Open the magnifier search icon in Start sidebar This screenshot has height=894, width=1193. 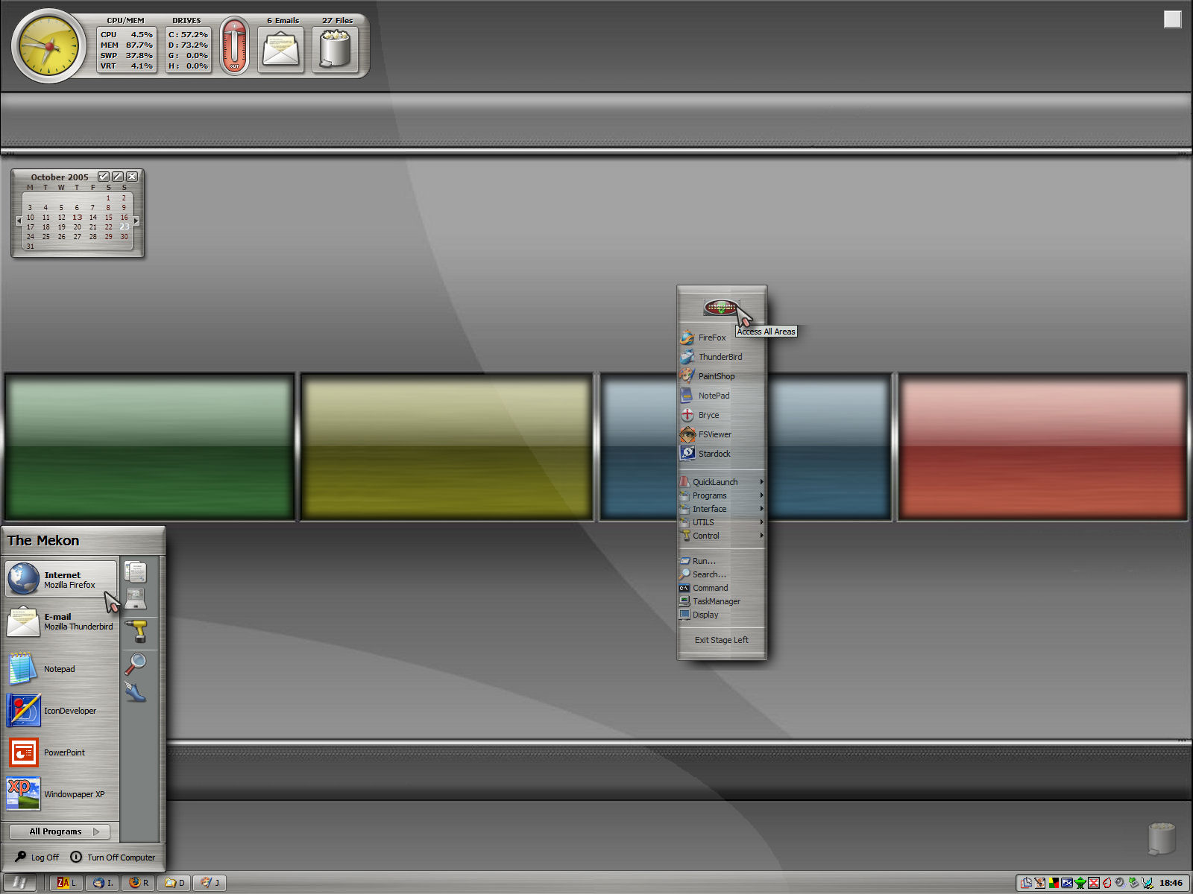(136, 663)
